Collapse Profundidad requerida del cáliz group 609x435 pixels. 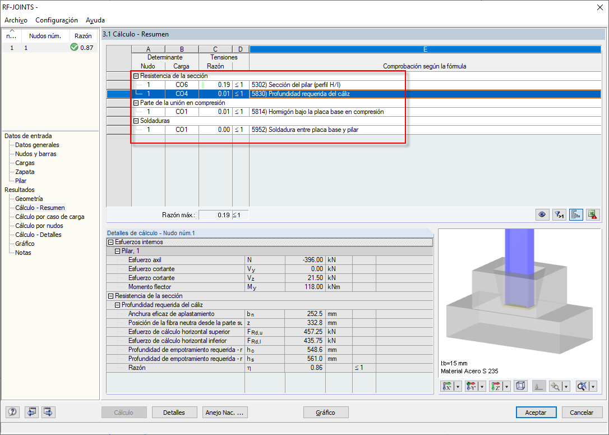pos(117,305)
